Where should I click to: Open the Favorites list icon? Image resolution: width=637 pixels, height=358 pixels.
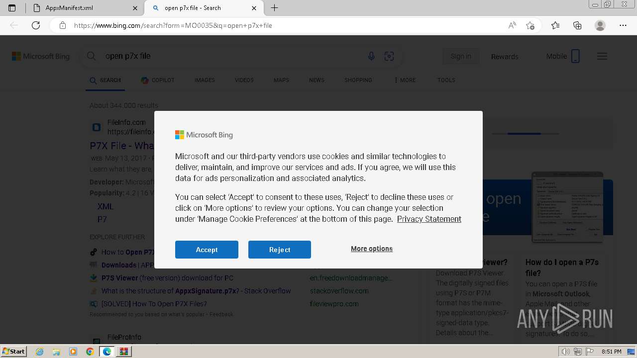click(x=555, y=25)
